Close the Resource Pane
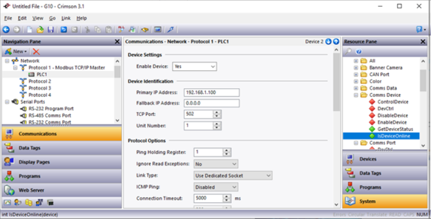Viewport: 431px width, 219px height. click(x=423, y=41)
